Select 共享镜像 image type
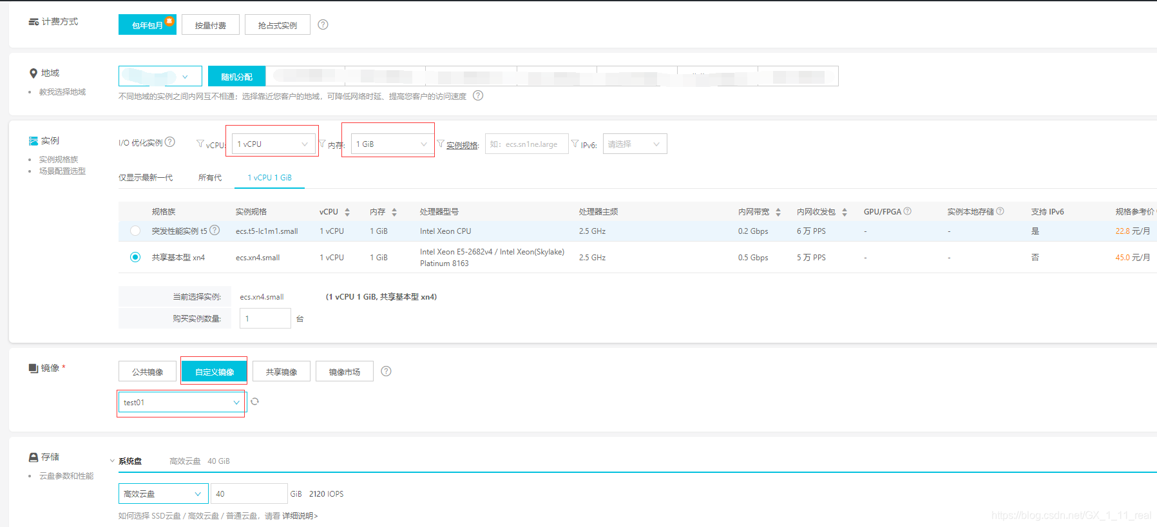Screen dimensions: 1157x527 tap(282, 372)
